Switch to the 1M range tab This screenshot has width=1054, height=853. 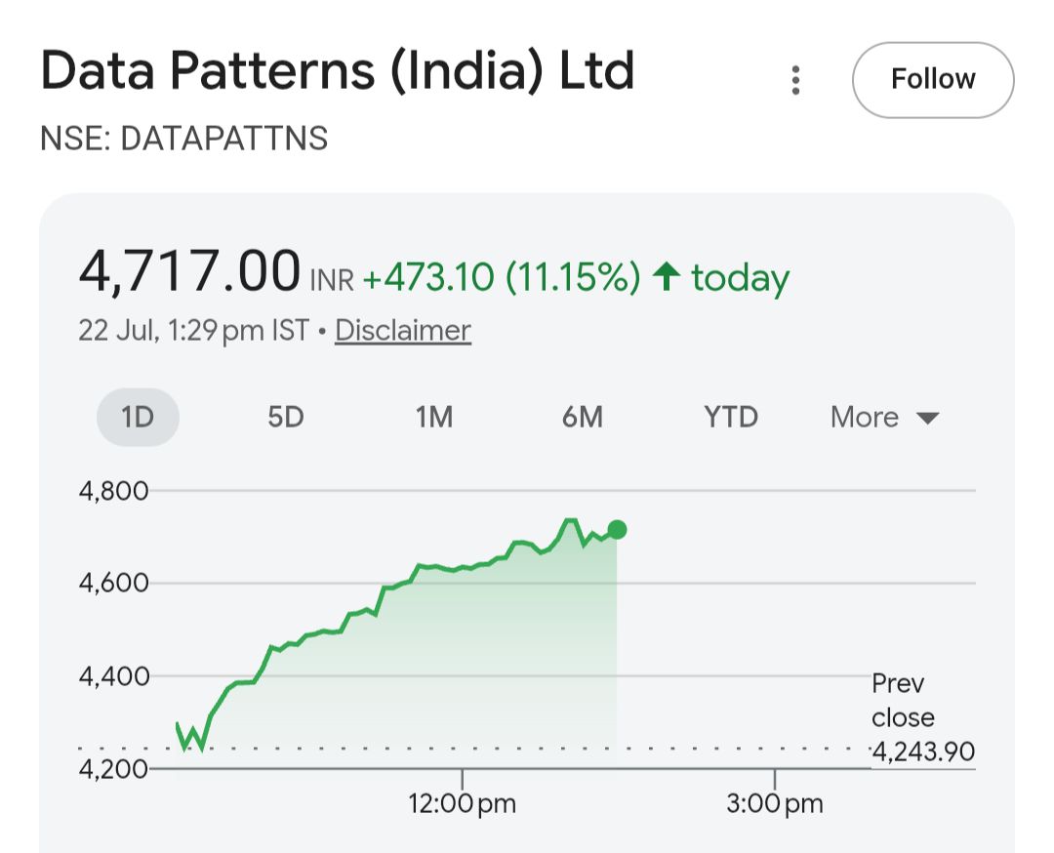[x=433, y=417]
